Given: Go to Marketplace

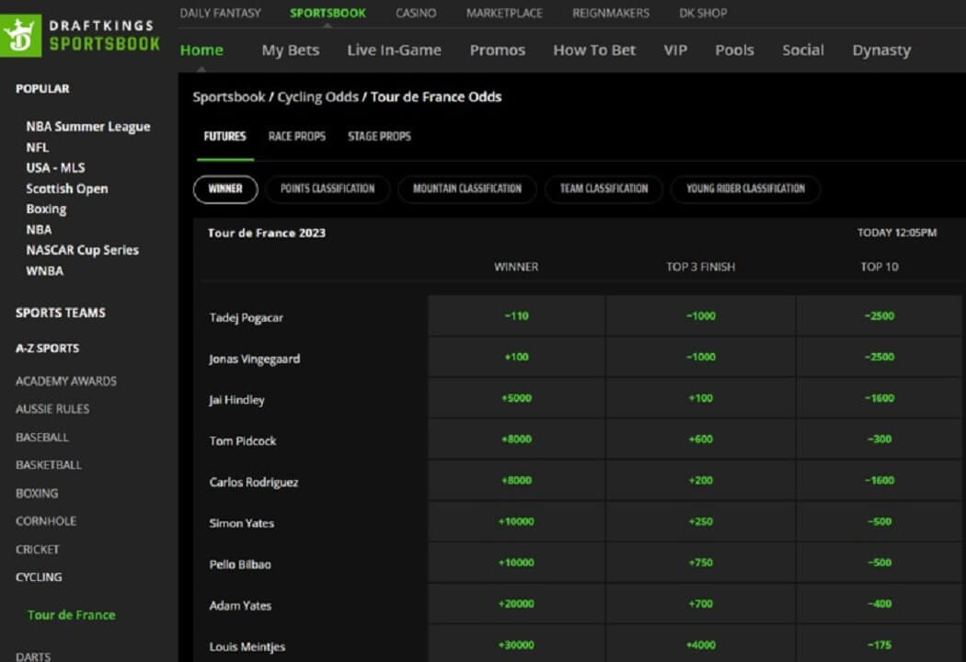Looking at the screenshot, I should tap(504, 13).
